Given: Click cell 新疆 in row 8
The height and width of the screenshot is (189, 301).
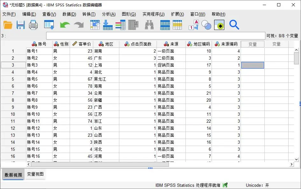Looking at the screenshot, I should (106, 100).
